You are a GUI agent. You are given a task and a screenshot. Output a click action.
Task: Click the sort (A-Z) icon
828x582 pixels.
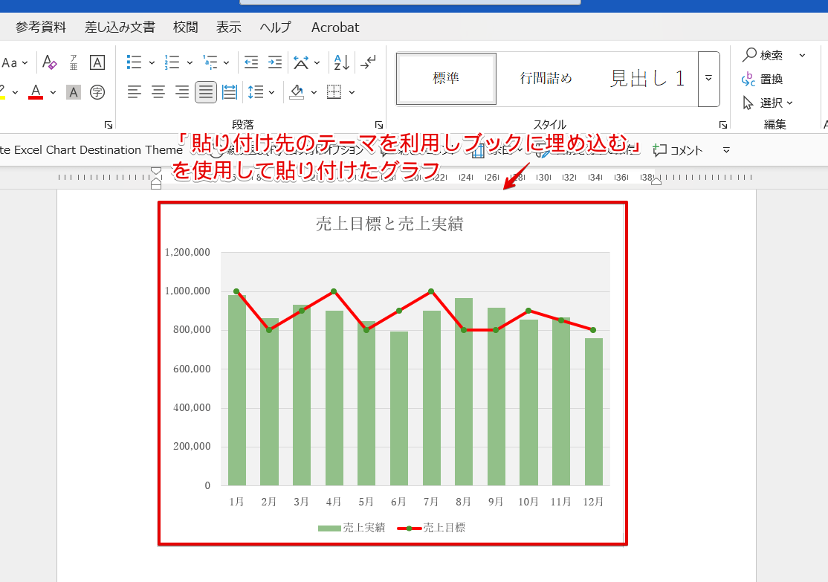pyautogui.click(x=340, y=62)
